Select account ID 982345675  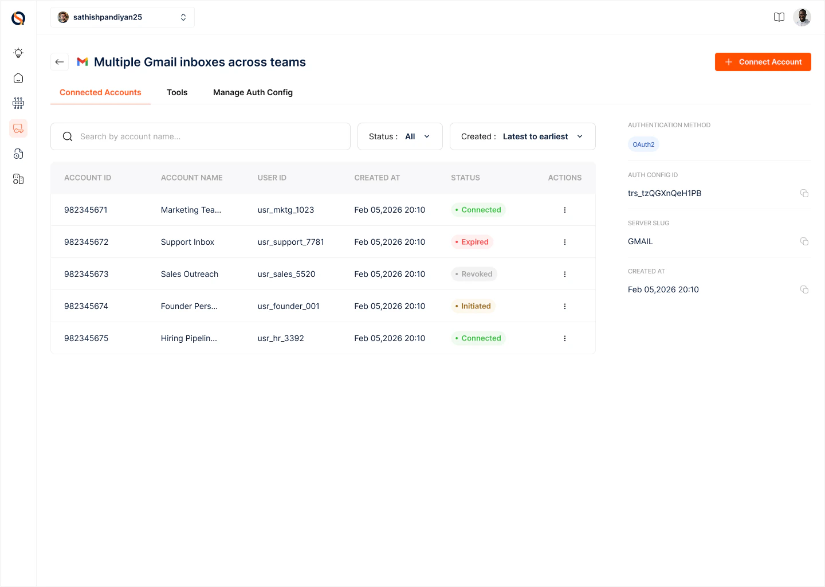pyautogui.click(x=87, y=338)
